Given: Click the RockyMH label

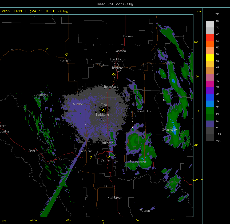Looking at the screenshot, I should tap(65, 60).
